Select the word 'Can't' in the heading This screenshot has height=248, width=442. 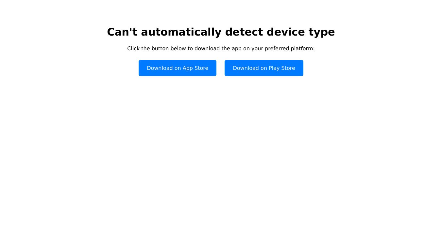122,32
